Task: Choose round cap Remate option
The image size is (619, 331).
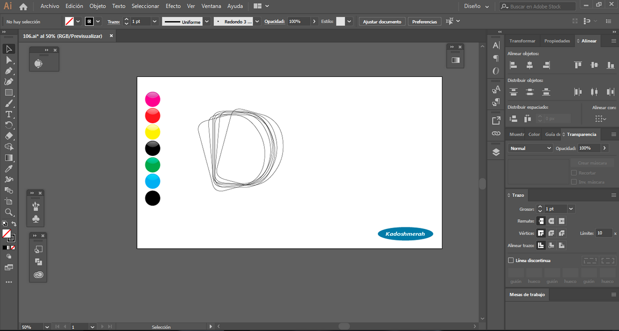Action: [x=551, y=221]
